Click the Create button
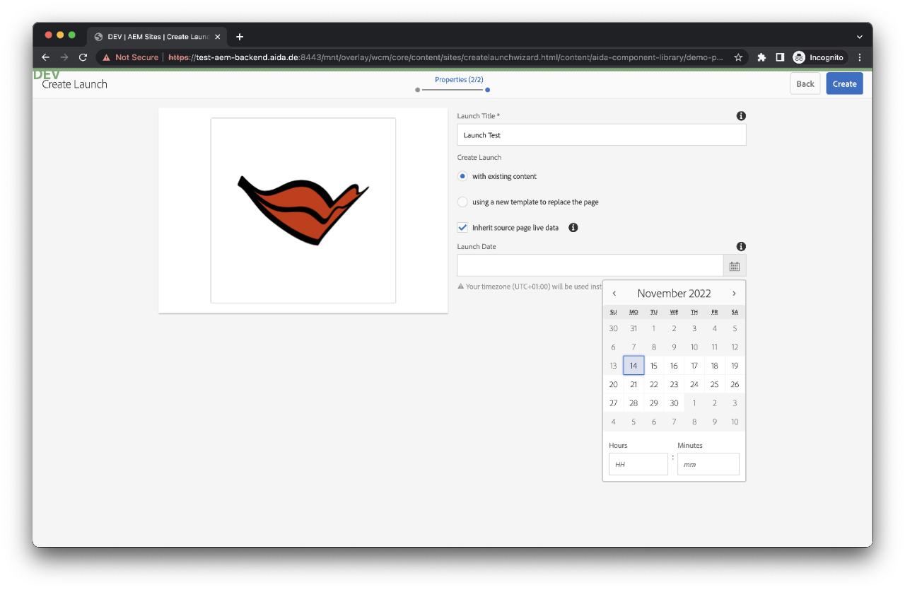This screenshot has height=590, width=905. 844,83
